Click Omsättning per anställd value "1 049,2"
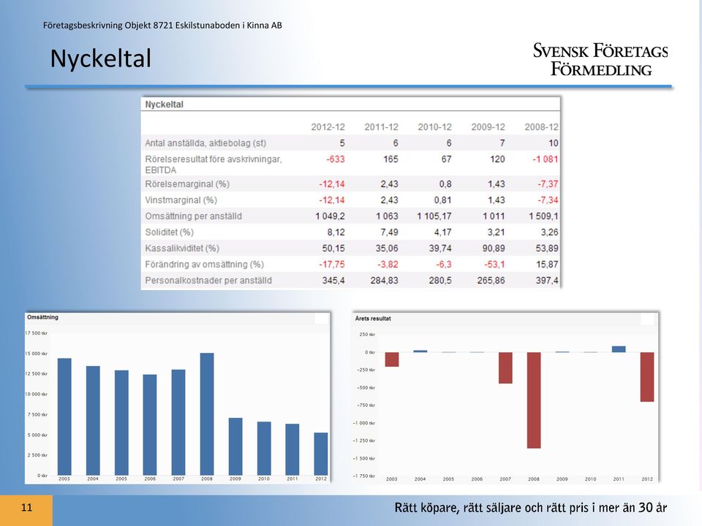The width and height of the screenshot is (702, 526). 330,216
